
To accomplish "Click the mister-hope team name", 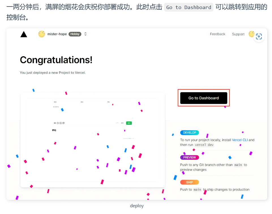I will pyautogui.click(x=57, y=34).
